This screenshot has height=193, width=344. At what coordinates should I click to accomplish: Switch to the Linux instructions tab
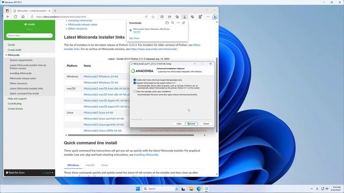pos(104,165)
